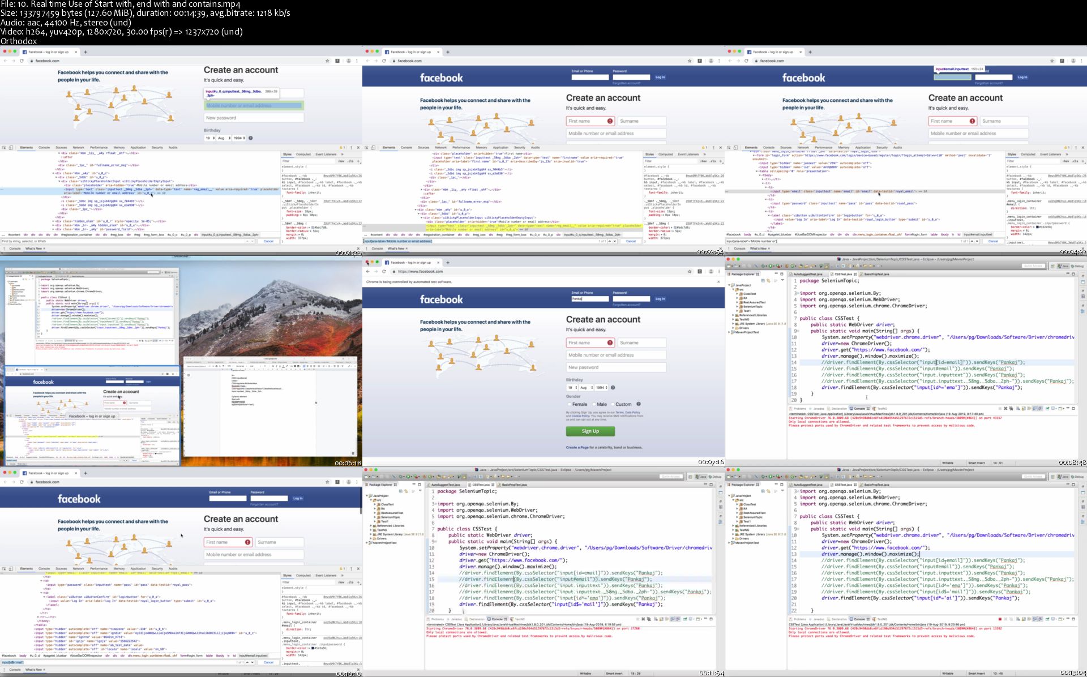
Task: Click the inspect element picker icon in the 00:01:28 DevTools frame
Action: coord(4,148)
